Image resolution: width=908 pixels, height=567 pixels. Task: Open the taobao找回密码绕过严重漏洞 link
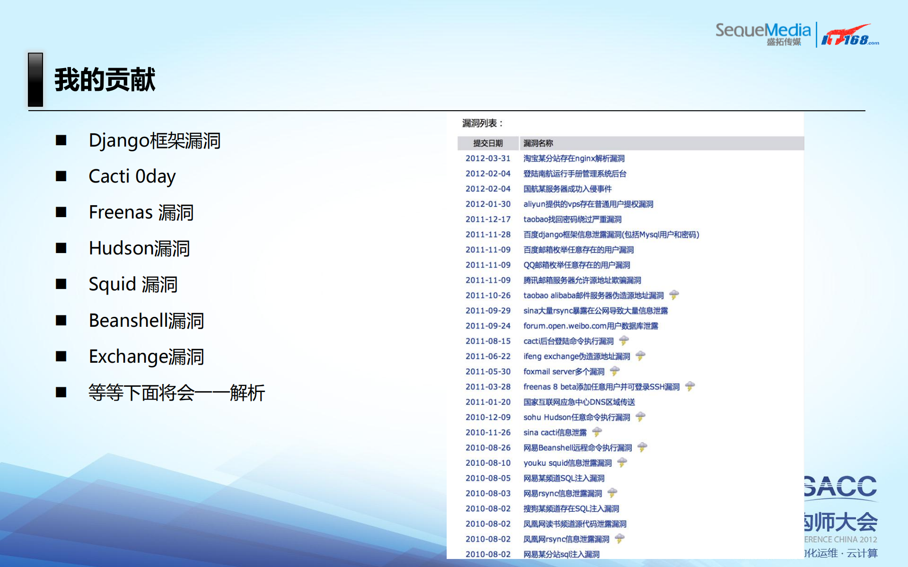point(572,219)
